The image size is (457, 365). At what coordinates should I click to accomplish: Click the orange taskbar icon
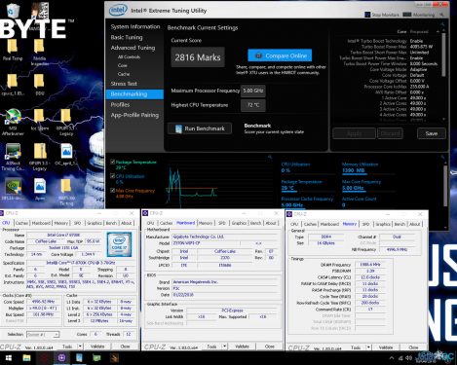pos(114,358)
